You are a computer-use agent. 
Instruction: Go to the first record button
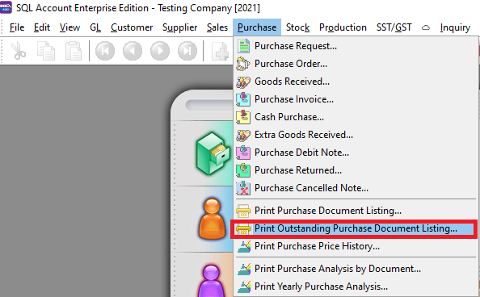click(x=105, y=51)
